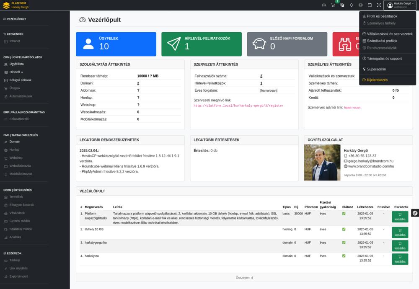This screenshot has height=289, width=419.
Task: Open the envelope messages icon in header
Action: (x=360, y=5)
